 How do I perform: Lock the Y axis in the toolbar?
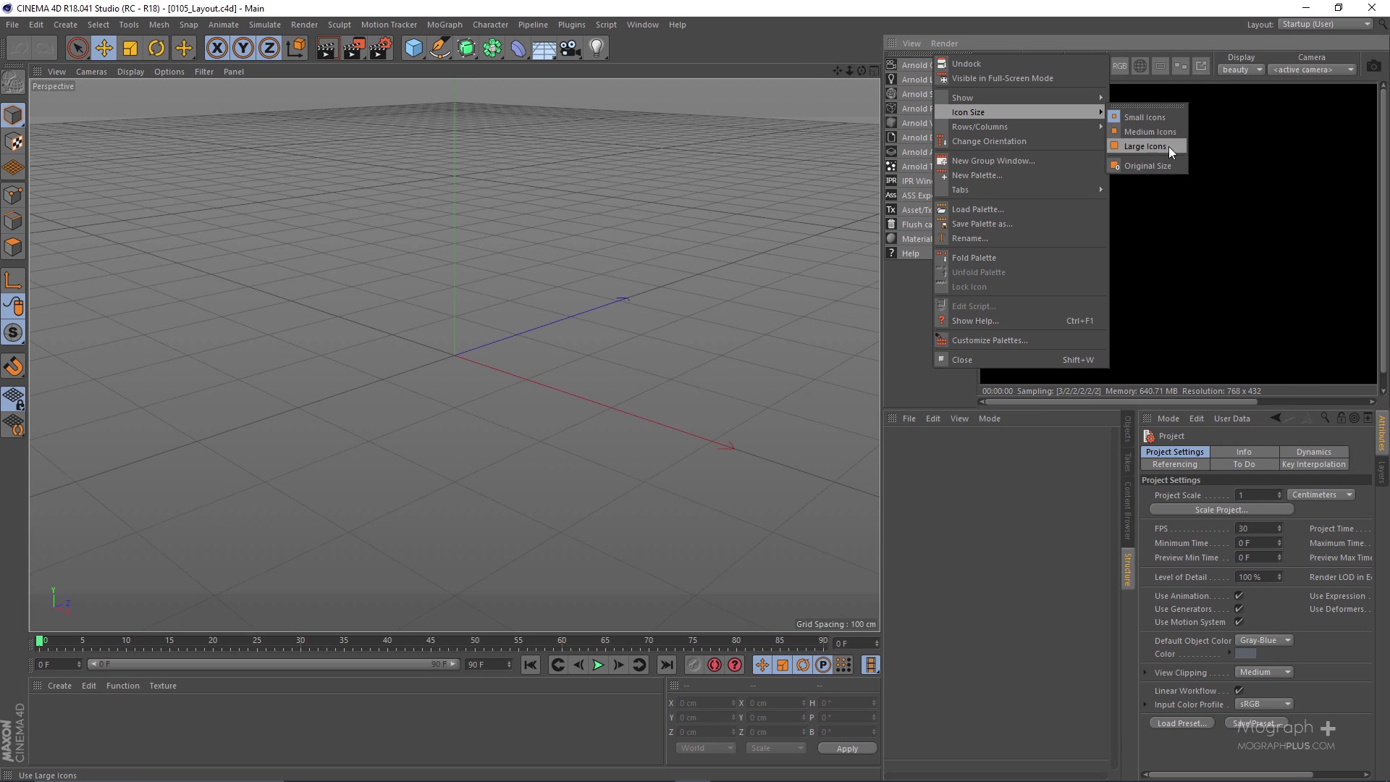tap(243, 48)
